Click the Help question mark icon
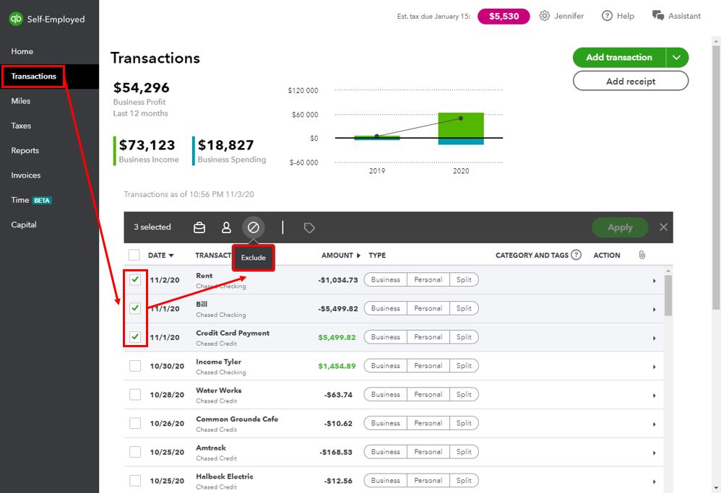The image size is (721, 493). click(607, 16)
